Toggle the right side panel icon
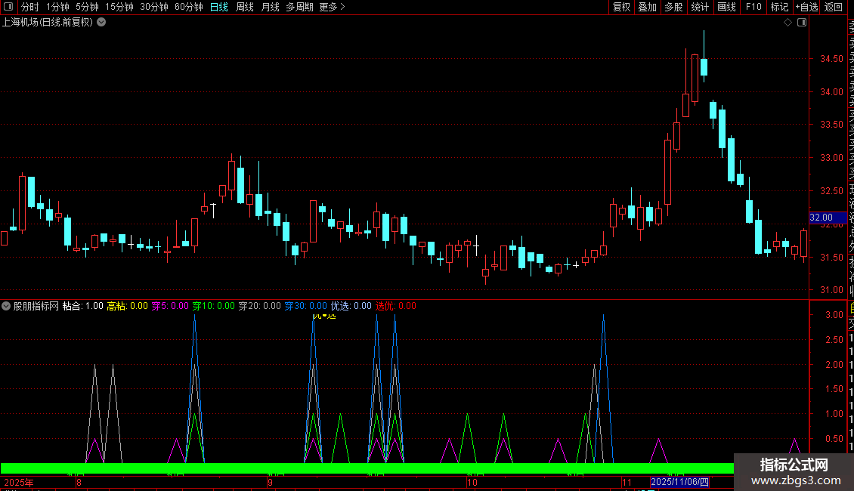This screenshot has height=491, width=854. tap(802, 23)
